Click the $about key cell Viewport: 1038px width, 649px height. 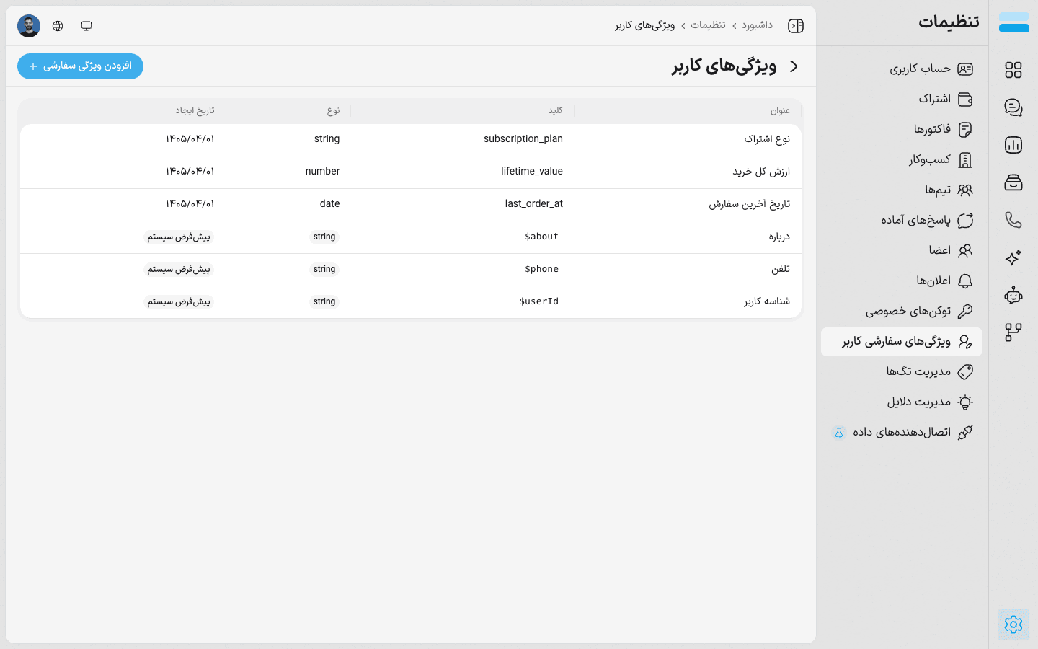541,237
